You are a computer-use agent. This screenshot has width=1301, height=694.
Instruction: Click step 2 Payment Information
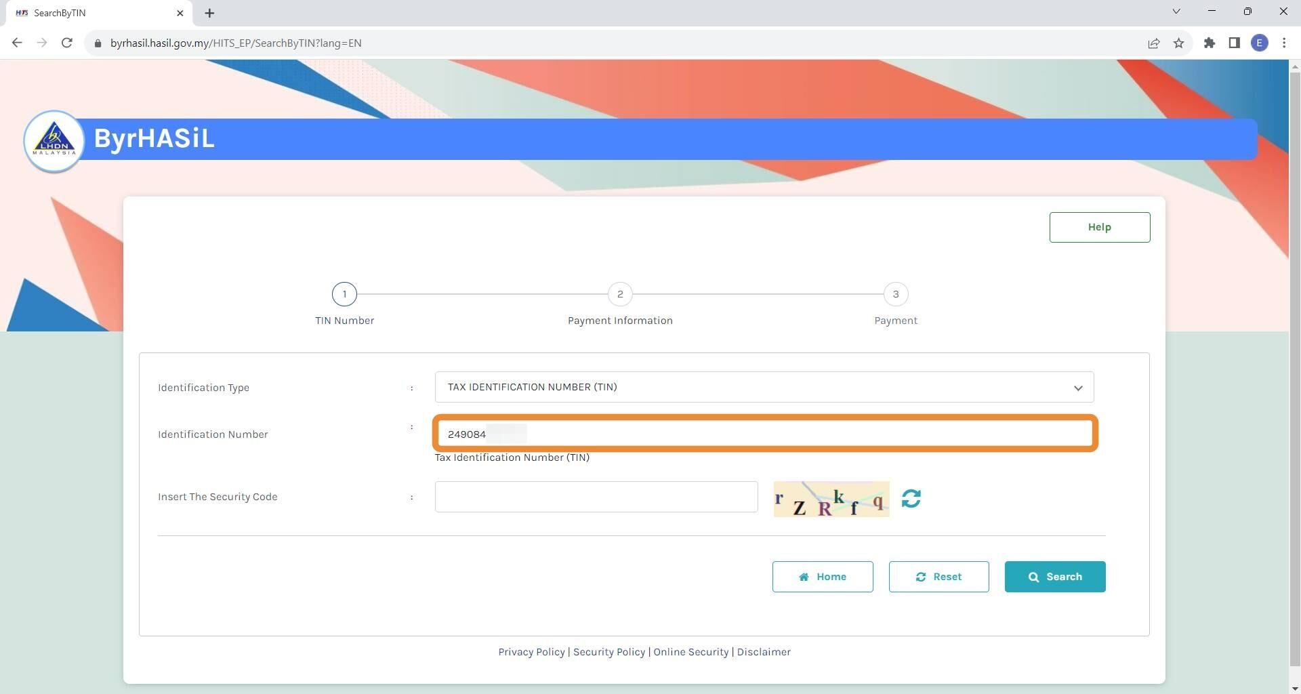tap(620, 304)
